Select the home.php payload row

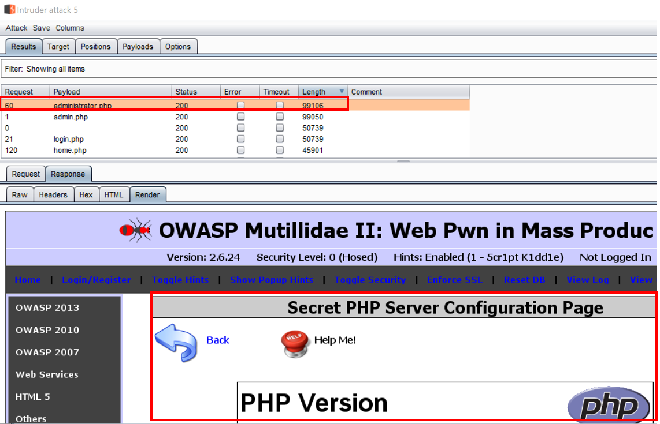pos(235,150)
